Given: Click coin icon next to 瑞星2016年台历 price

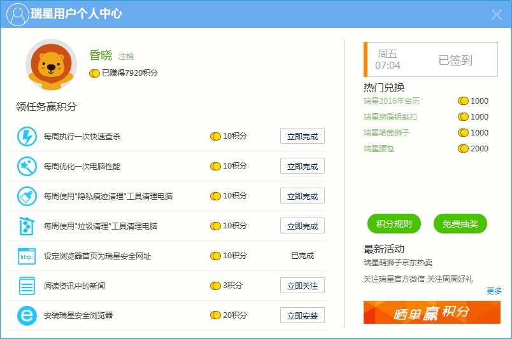Looking at the screenshot, I should [x=463, y=101].
